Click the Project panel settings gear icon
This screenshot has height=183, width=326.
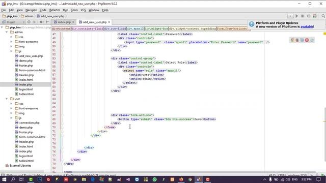[x=41, y=22]
